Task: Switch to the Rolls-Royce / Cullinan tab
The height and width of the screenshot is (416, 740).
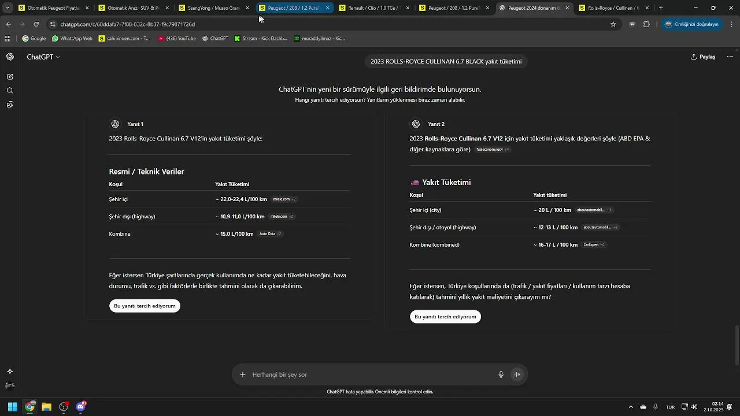Action: [x=613, y=8]
